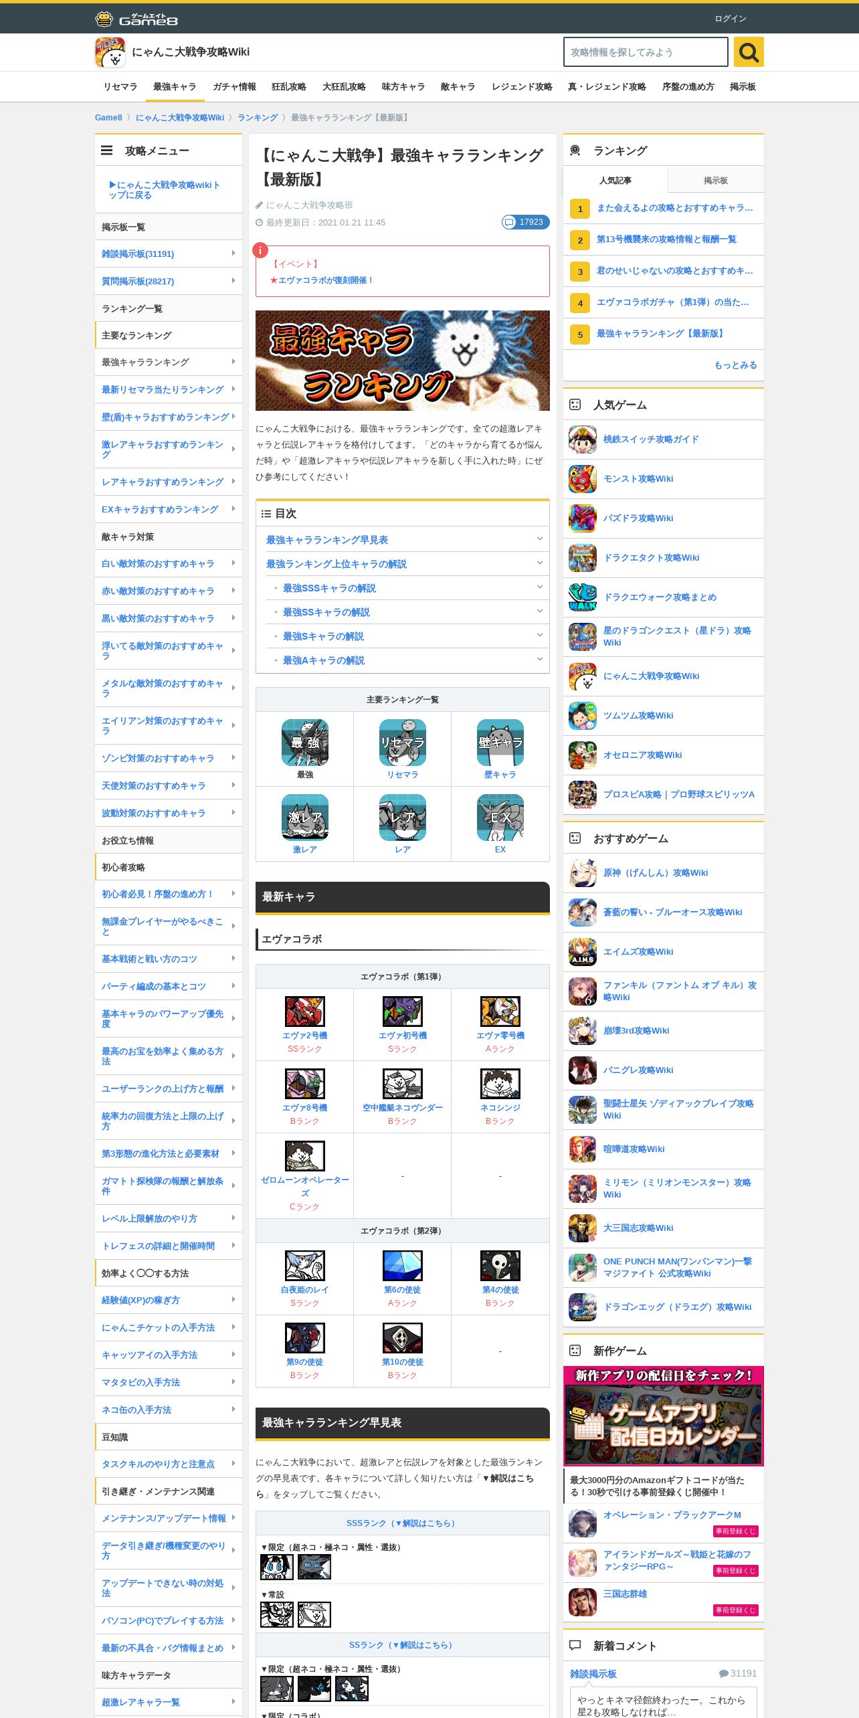Click the 原神 攻略Wiki game icon
859x1718 pixels.
click(x=583, y=873)
